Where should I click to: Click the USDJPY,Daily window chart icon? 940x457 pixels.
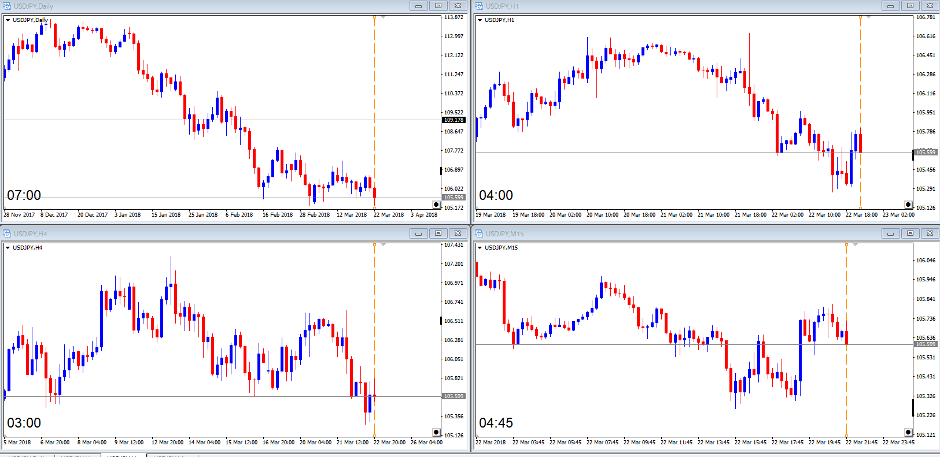[7, 6]
